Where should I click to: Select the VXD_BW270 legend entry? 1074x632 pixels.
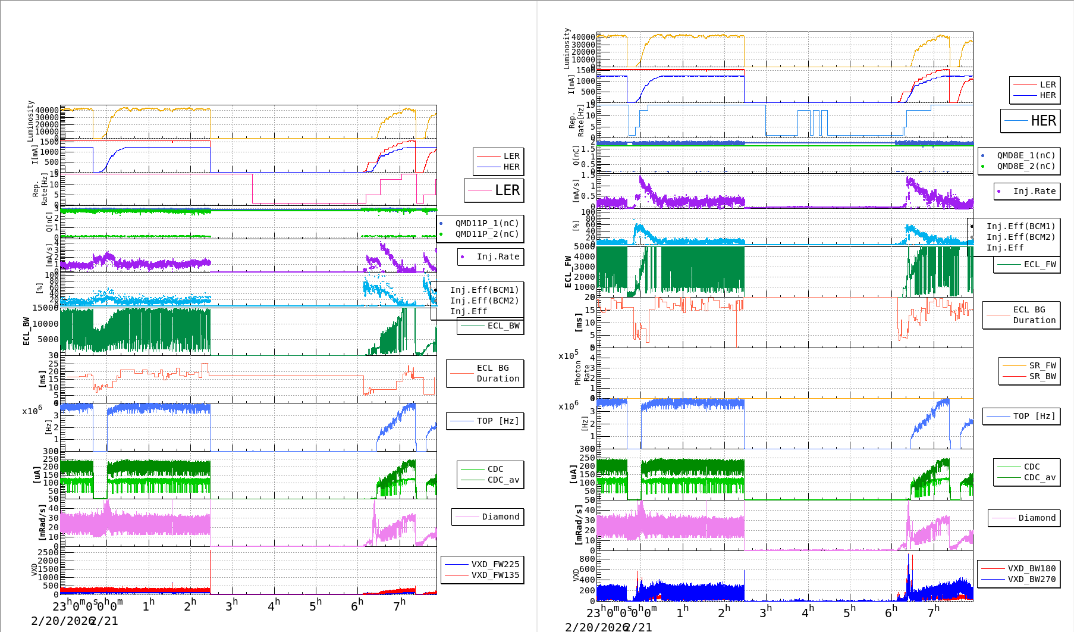pos(1031,579)
